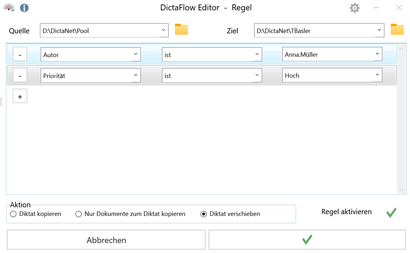The height and width of the screenshot is (253, 410).
Task: Select Nur Dokumente zum Diktat kopieren
Action: (x=78, y=214)
